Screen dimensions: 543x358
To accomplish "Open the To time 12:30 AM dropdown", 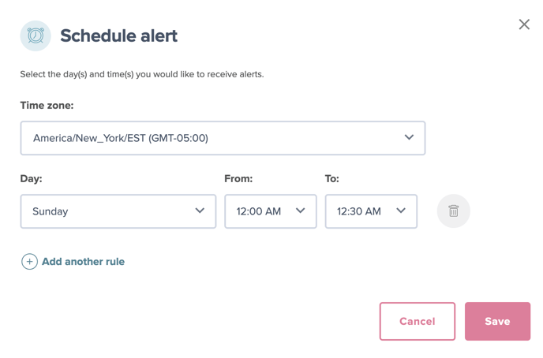I will tap(371, 211).
